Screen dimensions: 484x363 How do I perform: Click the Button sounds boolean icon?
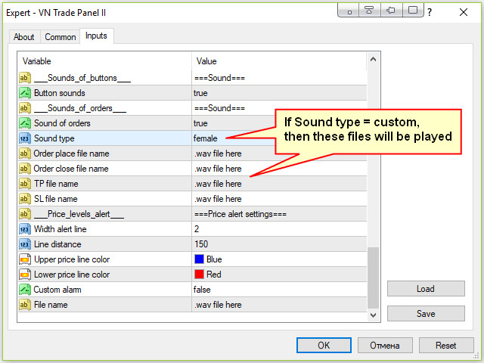25,93
